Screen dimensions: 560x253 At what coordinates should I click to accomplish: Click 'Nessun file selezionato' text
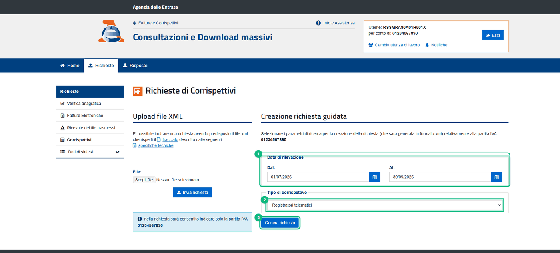178,180
